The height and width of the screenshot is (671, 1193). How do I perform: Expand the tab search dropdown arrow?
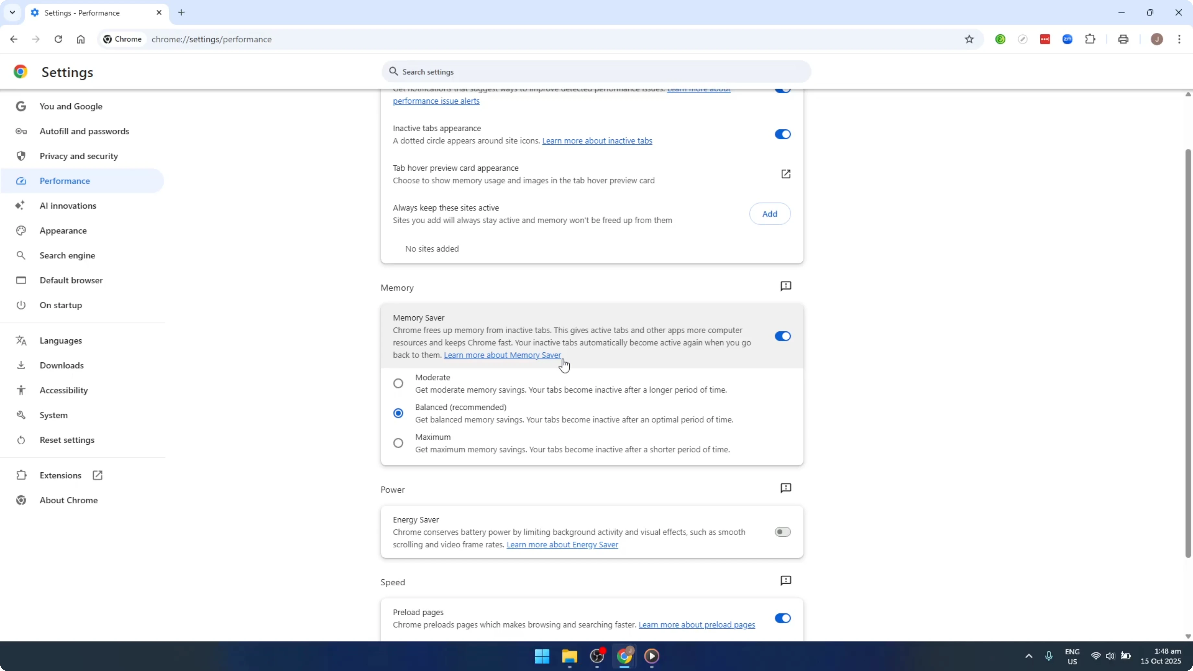pyautogui.click(x=13, y=13)
